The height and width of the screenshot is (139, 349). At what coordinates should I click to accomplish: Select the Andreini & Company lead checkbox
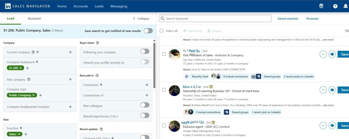[x=164, y=54]
